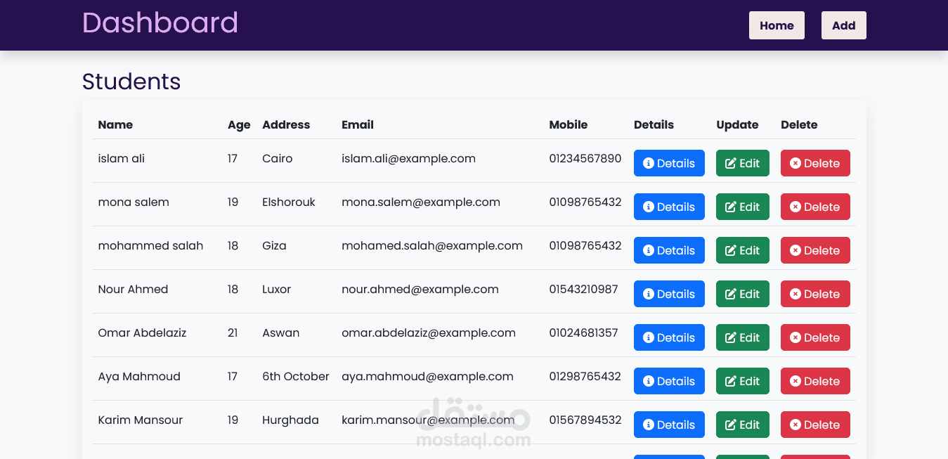Click email nour.ahmed@example.com
Image resolution: width=948 pixels, height=459 pixels.
coord(420,290)
